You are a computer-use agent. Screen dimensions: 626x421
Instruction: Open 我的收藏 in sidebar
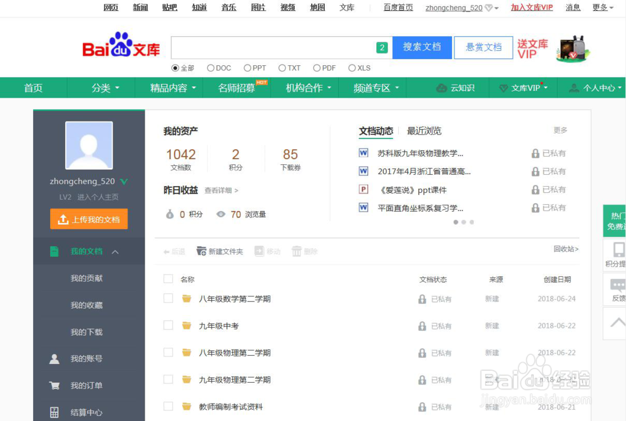coord(86,305)
